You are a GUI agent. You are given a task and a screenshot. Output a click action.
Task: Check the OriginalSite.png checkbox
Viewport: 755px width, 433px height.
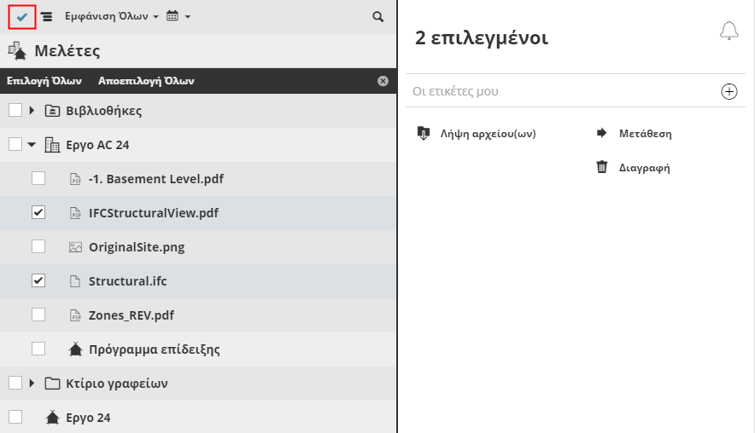(x=38, y=246)
